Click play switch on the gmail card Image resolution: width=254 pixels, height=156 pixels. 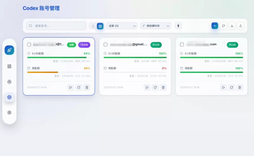coord(147,87)
